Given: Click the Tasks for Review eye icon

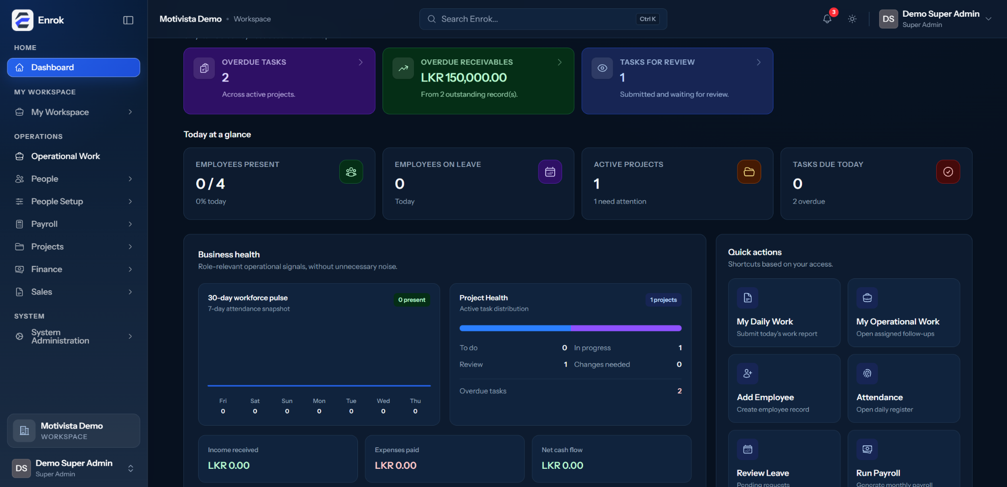Looking at the screenshot, I should (x=602, y=68).
